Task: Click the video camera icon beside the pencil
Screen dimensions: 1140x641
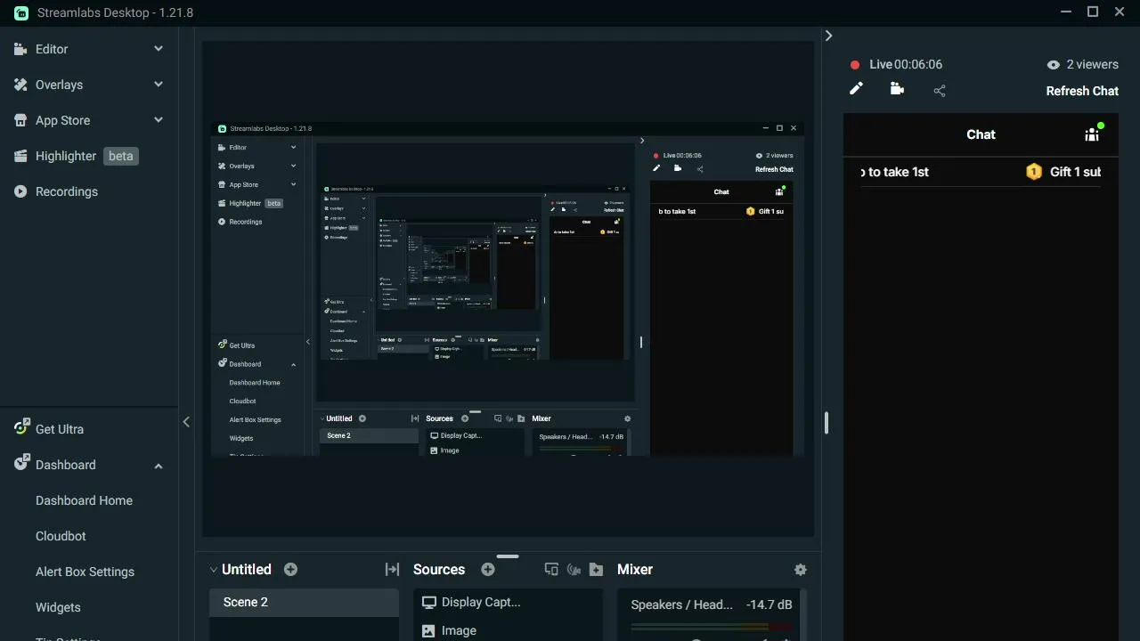Action: [897, 88]
